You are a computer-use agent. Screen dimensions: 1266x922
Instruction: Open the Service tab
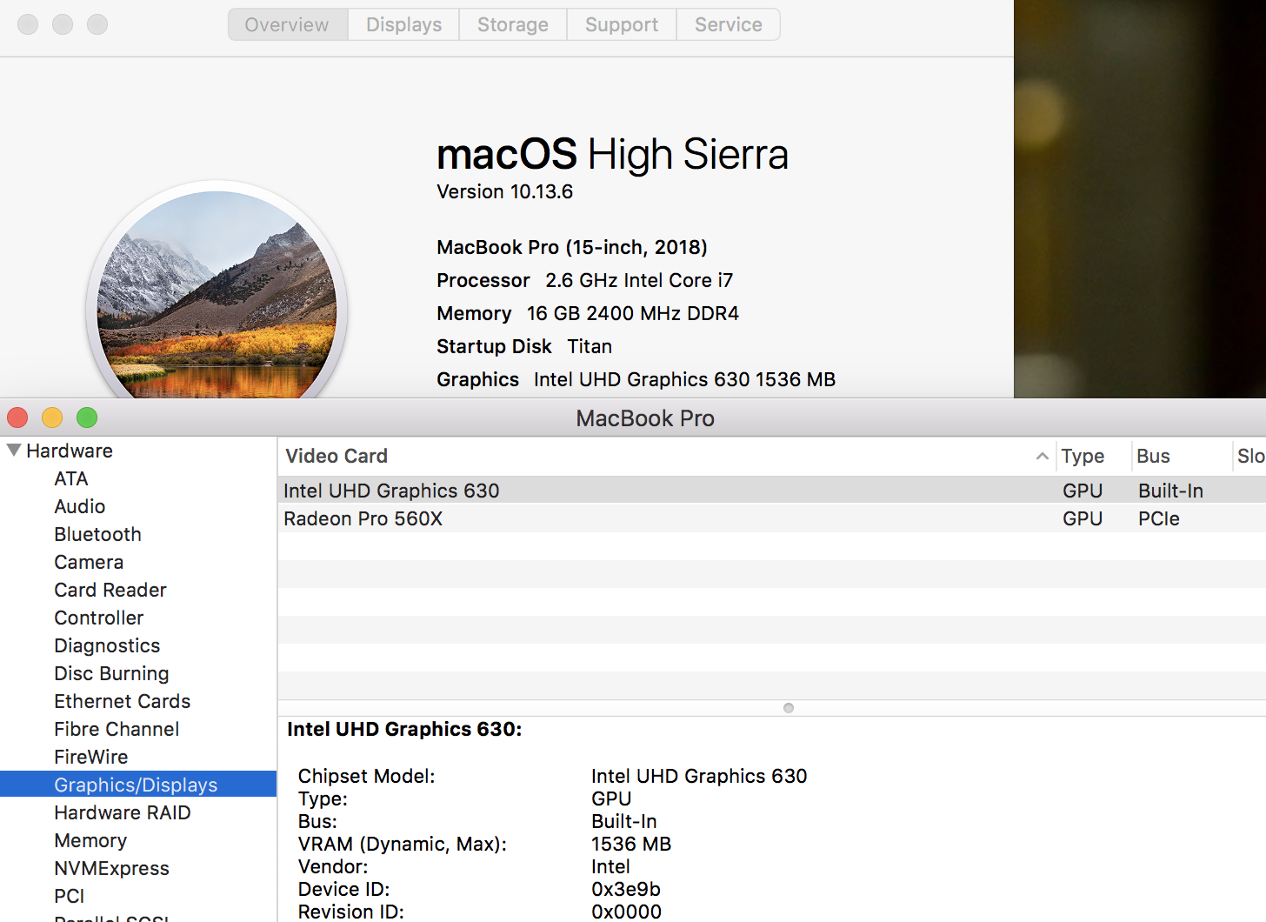coord(729,24)
